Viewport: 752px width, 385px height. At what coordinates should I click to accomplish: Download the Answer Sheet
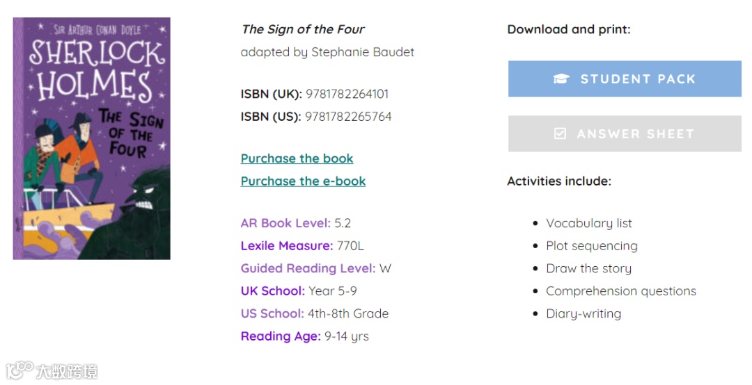pos(625,133)
